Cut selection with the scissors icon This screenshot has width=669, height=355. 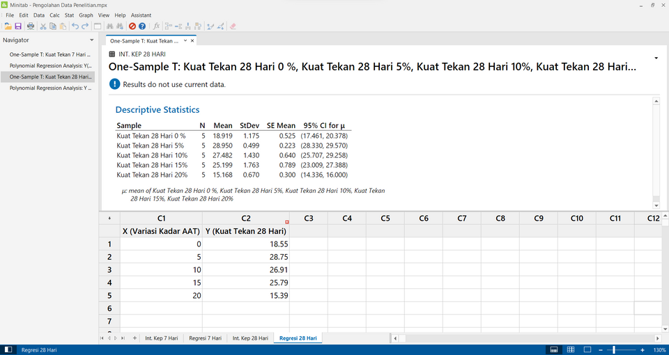(43, 26)
